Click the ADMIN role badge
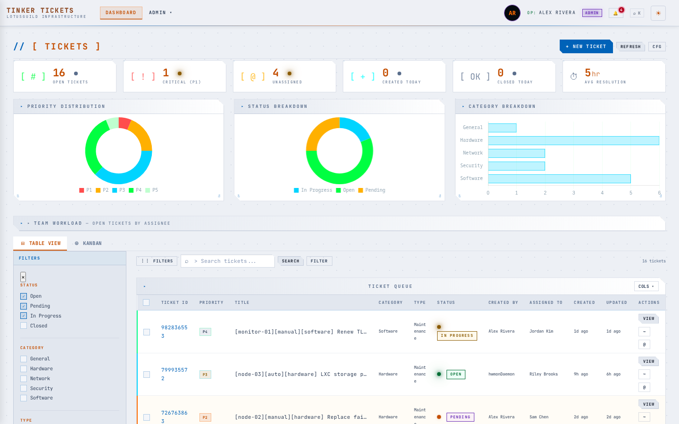 point(592,13)
